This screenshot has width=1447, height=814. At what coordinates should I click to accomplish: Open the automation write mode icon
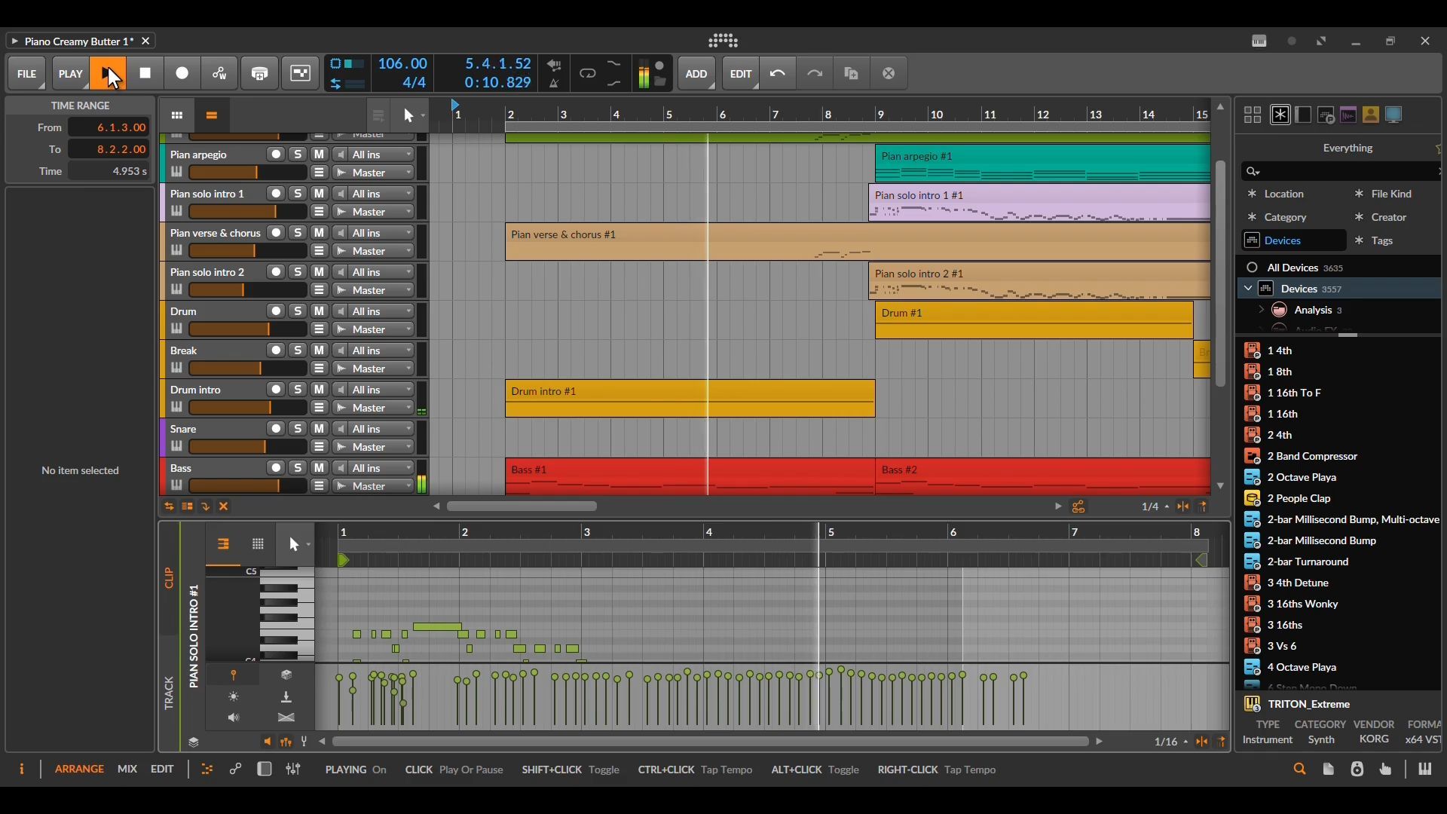click(x=219, y=73)
